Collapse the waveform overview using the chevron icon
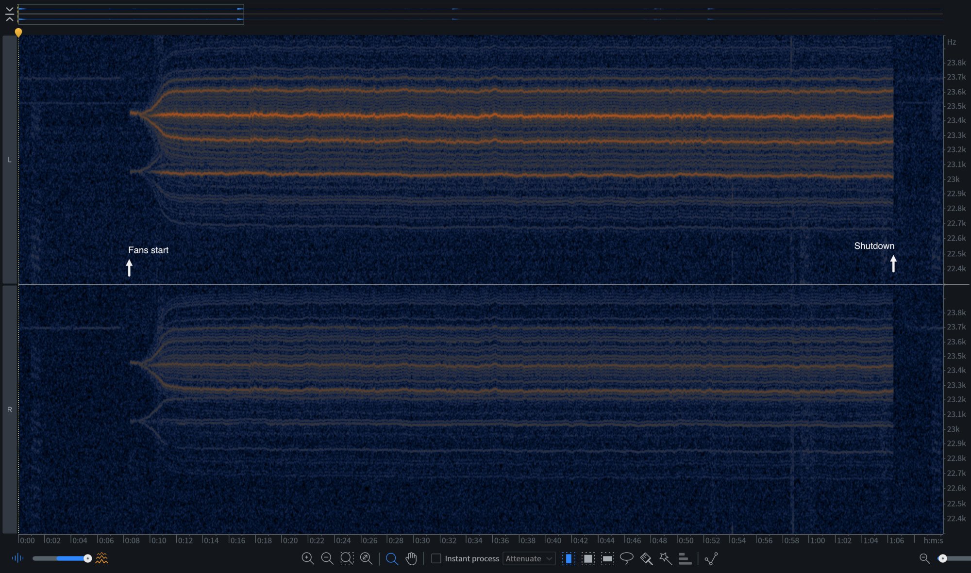 pyautogui.click(x=9, y=14)
